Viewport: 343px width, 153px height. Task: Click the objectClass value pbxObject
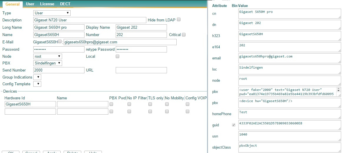point(290,147)
